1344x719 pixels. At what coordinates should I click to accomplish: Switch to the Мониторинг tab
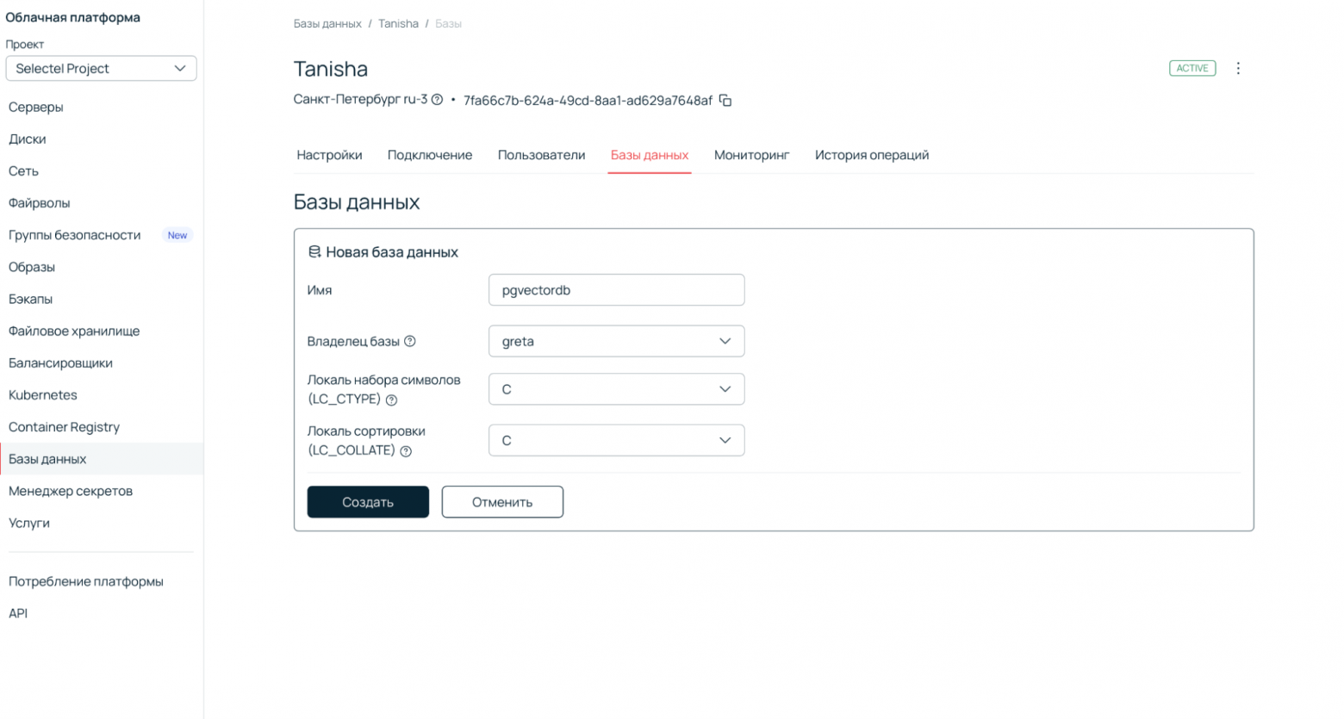[751, 155]
